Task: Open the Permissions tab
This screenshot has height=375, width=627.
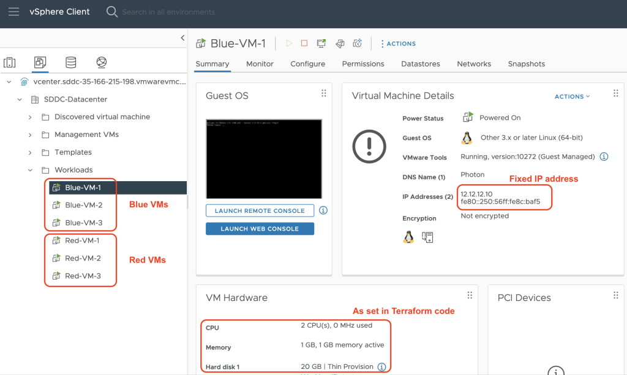Action: point(363,64)
